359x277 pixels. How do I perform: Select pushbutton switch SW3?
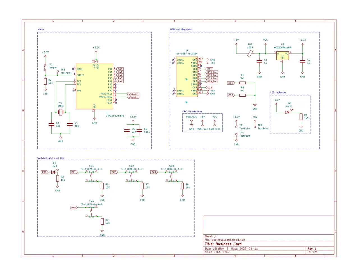[x=172, y=176]
